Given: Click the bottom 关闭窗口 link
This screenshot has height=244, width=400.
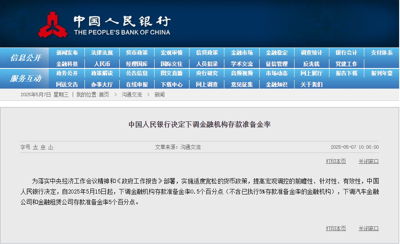Looking at the screenshot, I should 368,228.
